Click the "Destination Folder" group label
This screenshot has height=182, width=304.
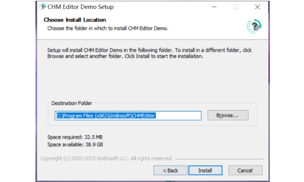(x=72, y=103)
